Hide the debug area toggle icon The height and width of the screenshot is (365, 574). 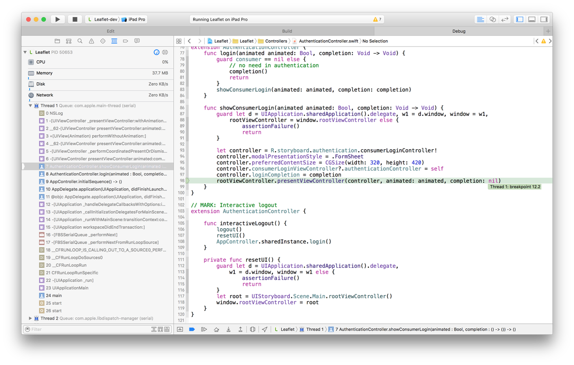click(x=180, y=329)
